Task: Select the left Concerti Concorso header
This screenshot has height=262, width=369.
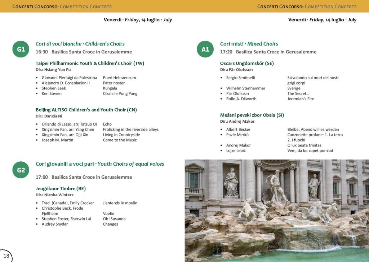Action: 62,6
